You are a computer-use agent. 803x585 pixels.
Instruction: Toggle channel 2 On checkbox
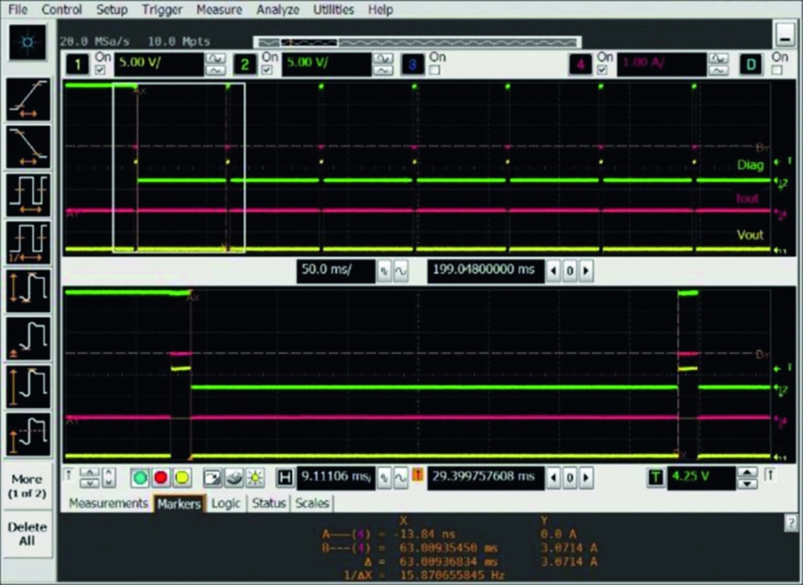click(268, 70)
